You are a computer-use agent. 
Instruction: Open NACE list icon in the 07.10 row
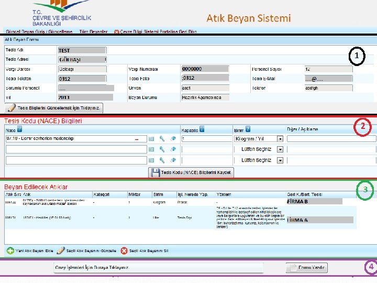(151, 139)
